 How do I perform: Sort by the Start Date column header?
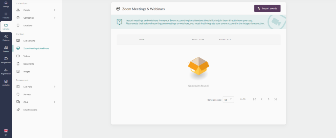pos(225,39)
